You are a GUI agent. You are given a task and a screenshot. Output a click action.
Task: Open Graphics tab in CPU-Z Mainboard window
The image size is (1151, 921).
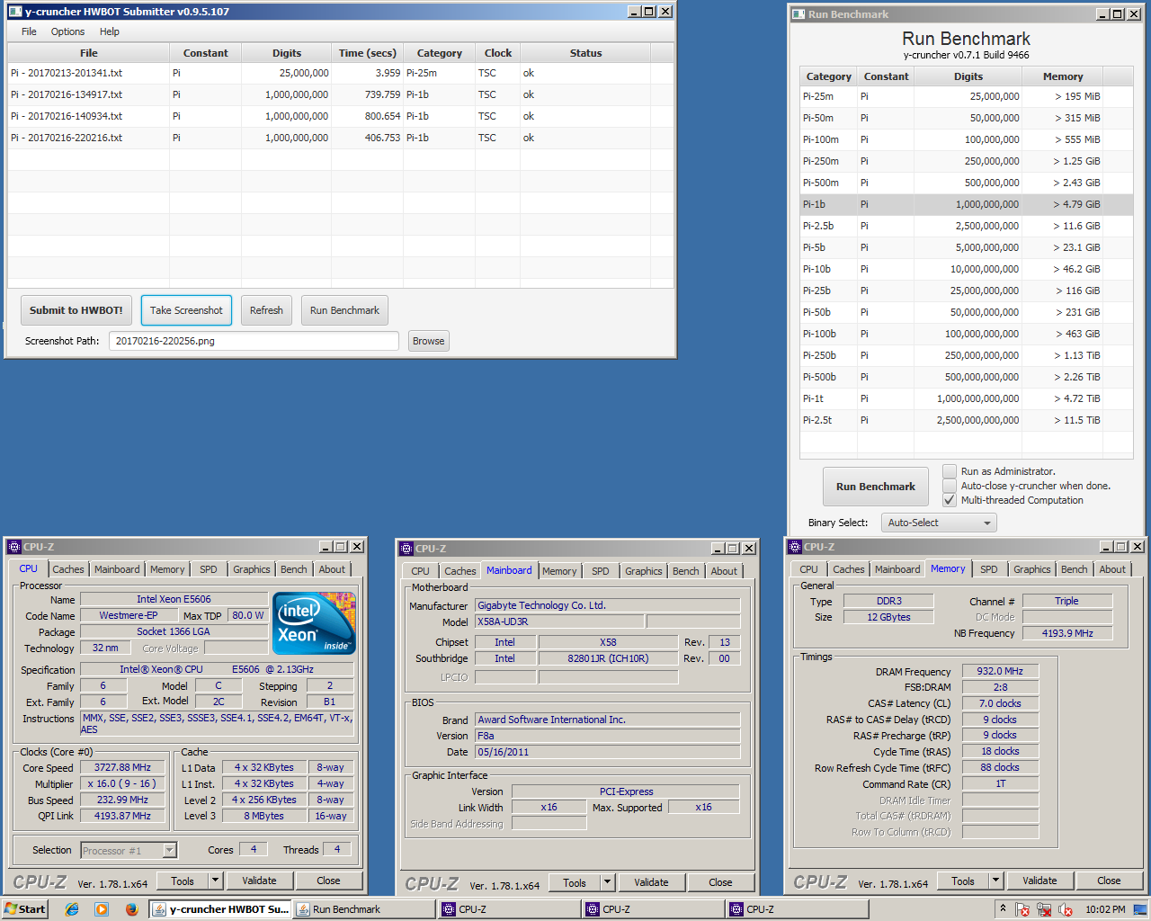coord(644,571)
